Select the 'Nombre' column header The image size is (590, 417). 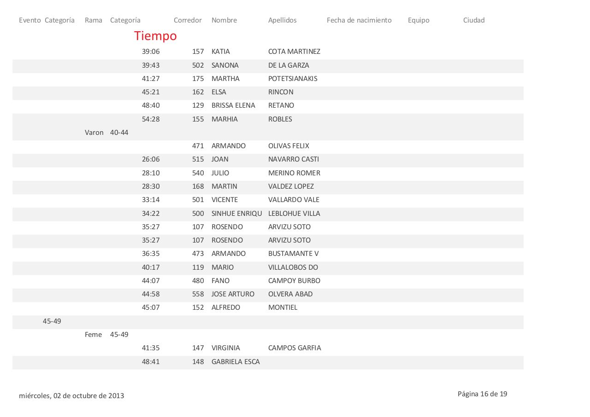click(224, 20)
